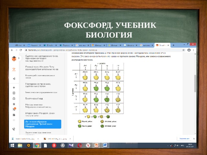Viewport: 207px width, 155px height.
Task: Open the percent discounts icon with badge
Action: pyautogui.click(x=14, y=109)
